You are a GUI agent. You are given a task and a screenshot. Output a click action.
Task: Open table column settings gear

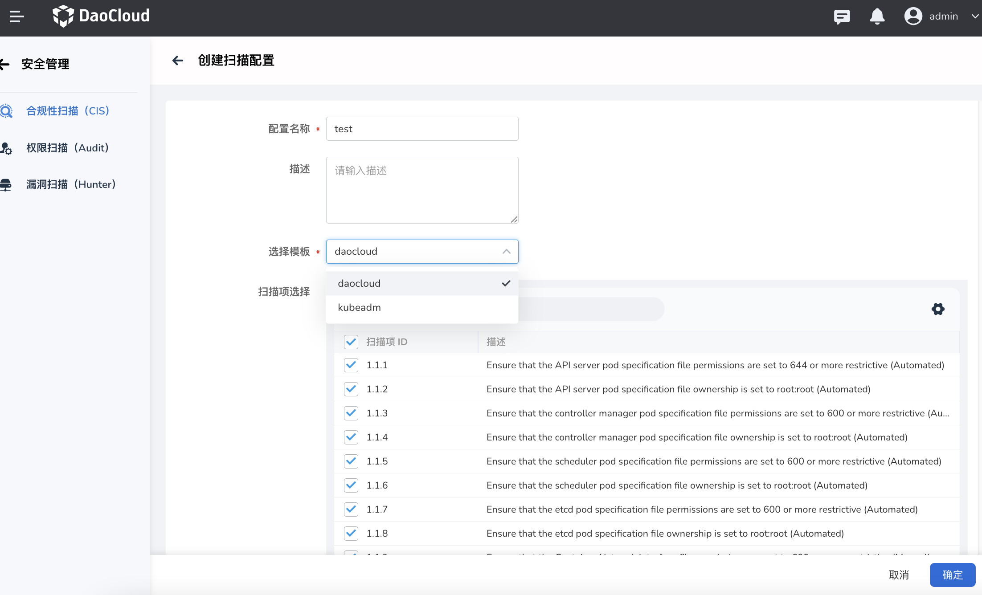tap(938, 309)
